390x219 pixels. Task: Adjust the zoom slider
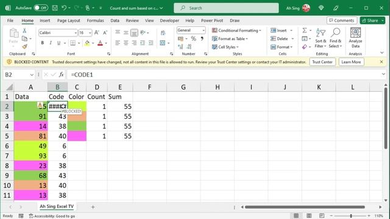click(351, 216)
